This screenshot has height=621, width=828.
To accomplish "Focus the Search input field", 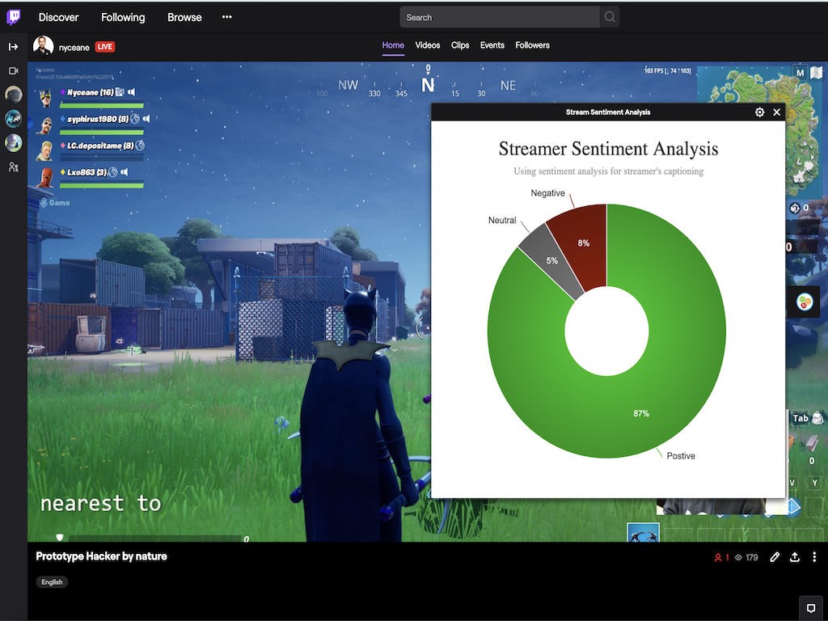I will [500, 17].
